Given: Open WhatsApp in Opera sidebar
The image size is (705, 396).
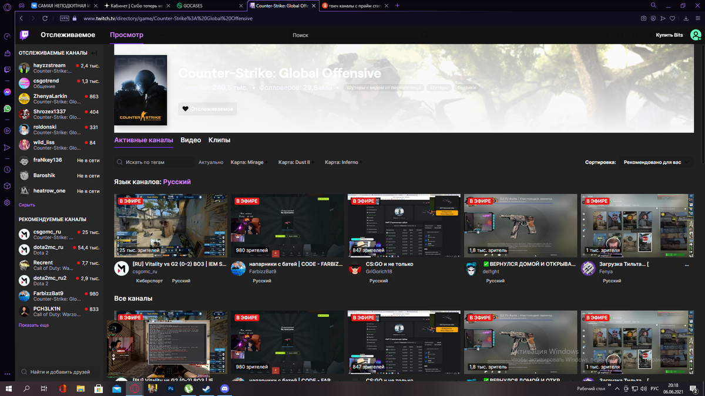Looking at the screenshot, I should (7, 109).
